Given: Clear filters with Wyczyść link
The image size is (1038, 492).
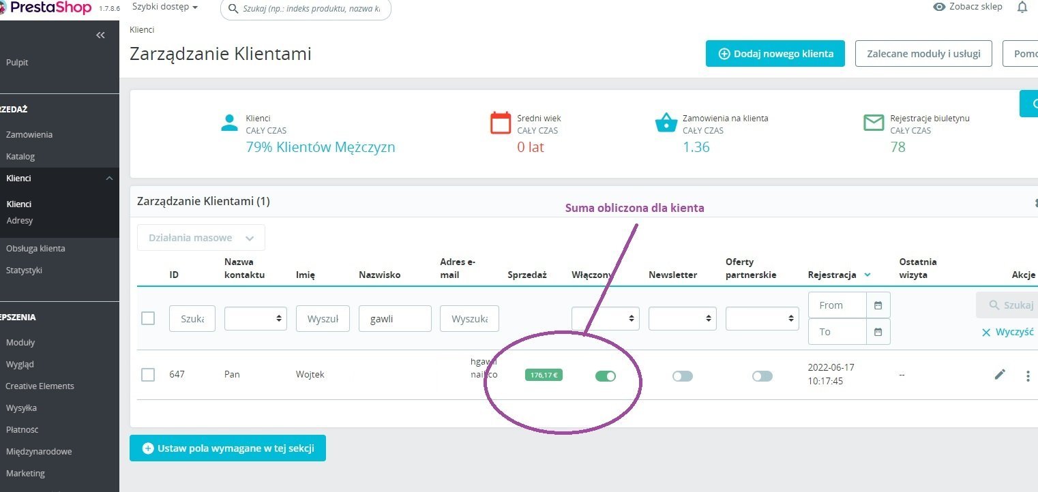Looking at the screenshot, I should pos(1007,333).
